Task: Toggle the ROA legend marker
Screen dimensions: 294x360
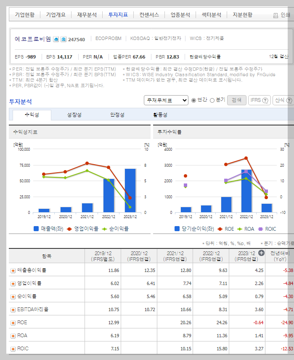Action: (x=240, y=229)
